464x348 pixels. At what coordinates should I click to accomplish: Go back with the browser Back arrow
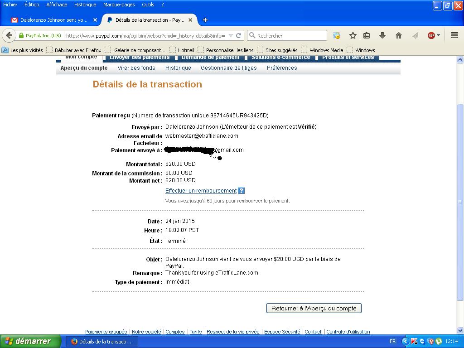[x=9, y=35]
